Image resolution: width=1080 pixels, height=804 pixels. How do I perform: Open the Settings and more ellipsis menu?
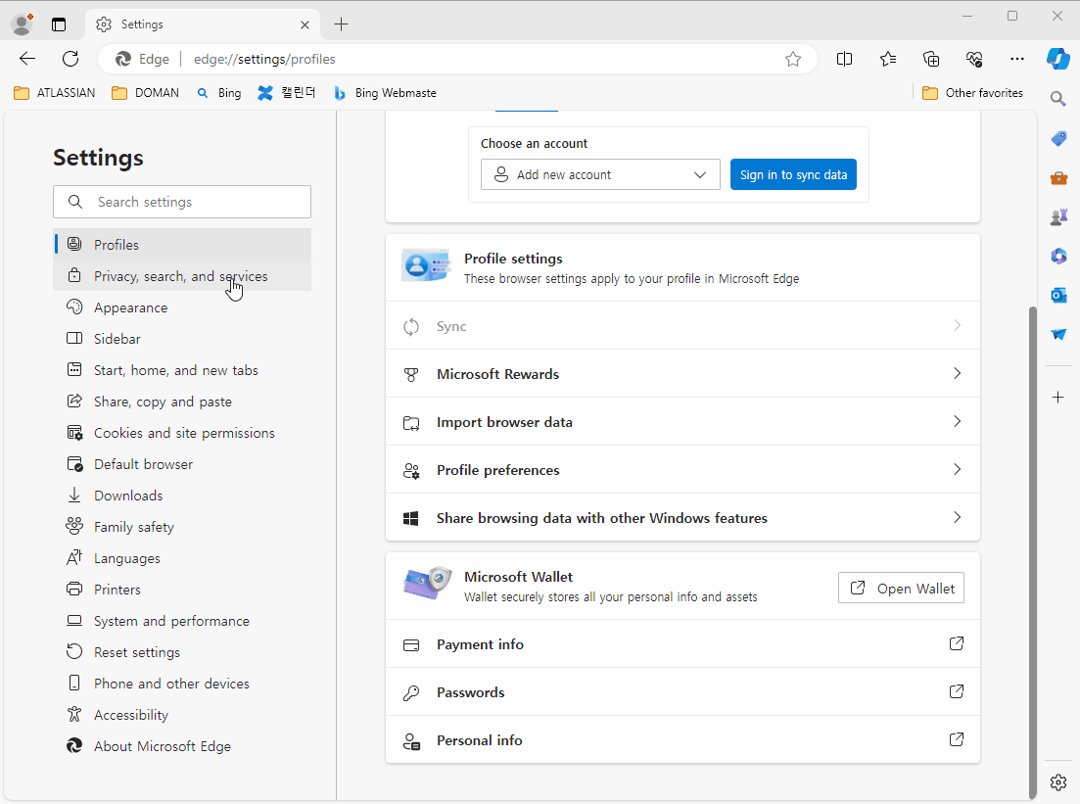tap(1017, 59)
